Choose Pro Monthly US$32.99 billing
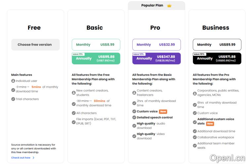The width and height of the screenshot is (248, 164). 156,45
